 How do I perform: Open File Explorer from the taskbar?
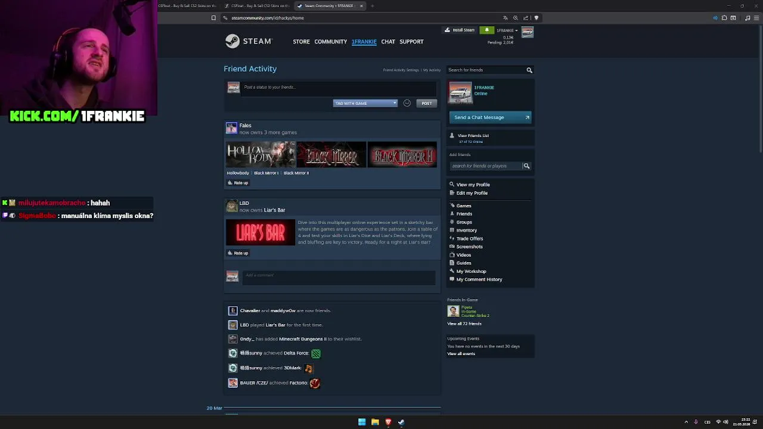[x=375, y=422]
